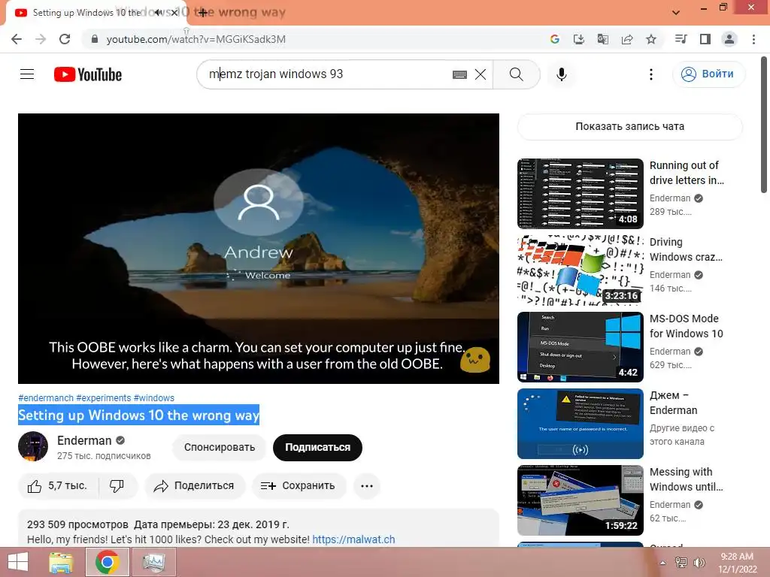Reload the YouTube page

[x=65, y=39]
